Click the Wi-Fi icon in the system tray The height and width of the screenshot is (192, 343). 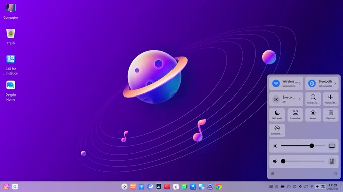click(x=312, y=187)
